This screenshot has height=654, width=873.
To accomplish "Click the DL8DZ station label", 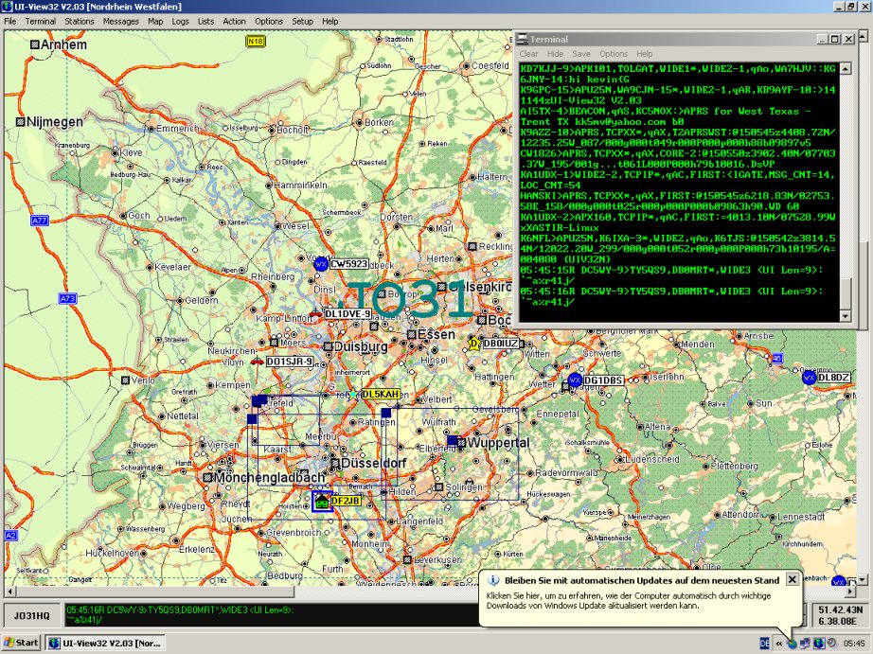I will 834,378.
